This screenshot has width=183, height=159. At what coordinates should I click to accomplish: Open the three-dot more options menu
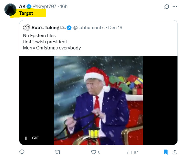(x=175, y=6)
